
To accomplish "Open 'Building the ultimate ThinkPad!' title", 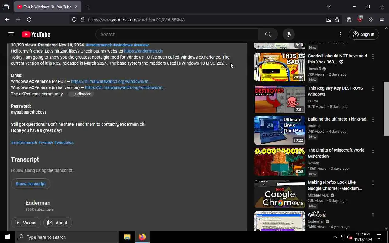I will [x=338, y=119].
